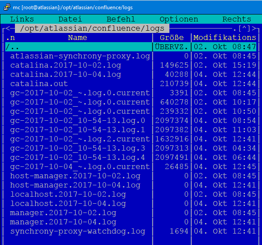Click size value 2097313
This screenshot has width=262, height=245.
pyautogui.click(x=172, y=148)
